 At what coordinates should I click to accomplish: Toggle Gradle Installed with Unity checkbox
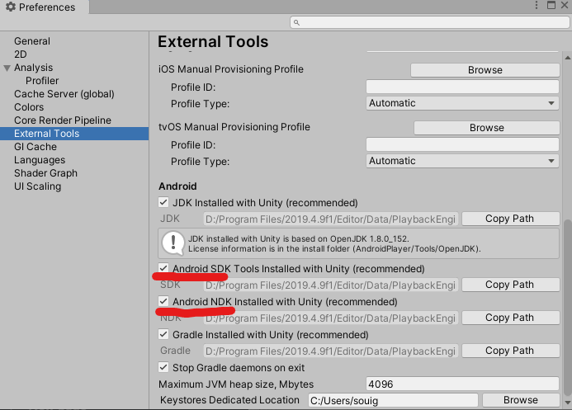pos(163,334)
